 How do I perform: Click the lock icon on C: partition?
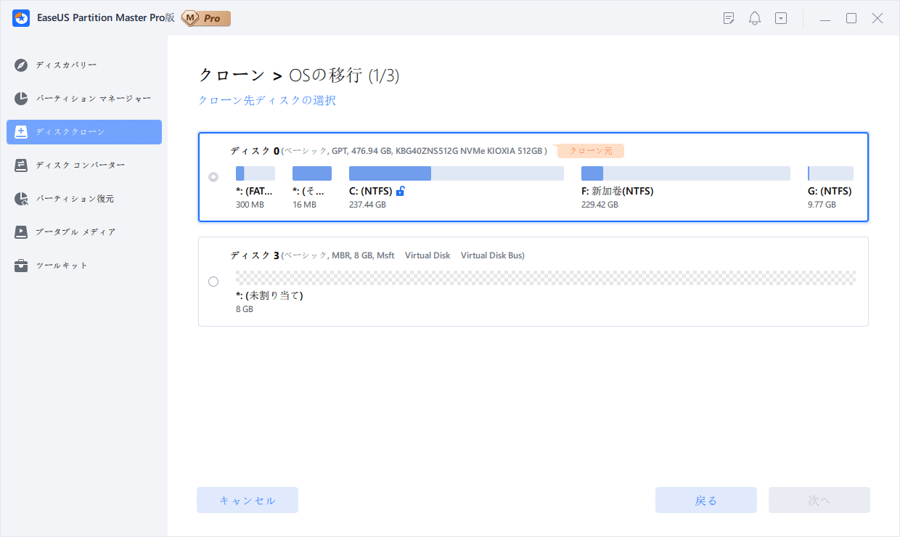pos(400,190)
